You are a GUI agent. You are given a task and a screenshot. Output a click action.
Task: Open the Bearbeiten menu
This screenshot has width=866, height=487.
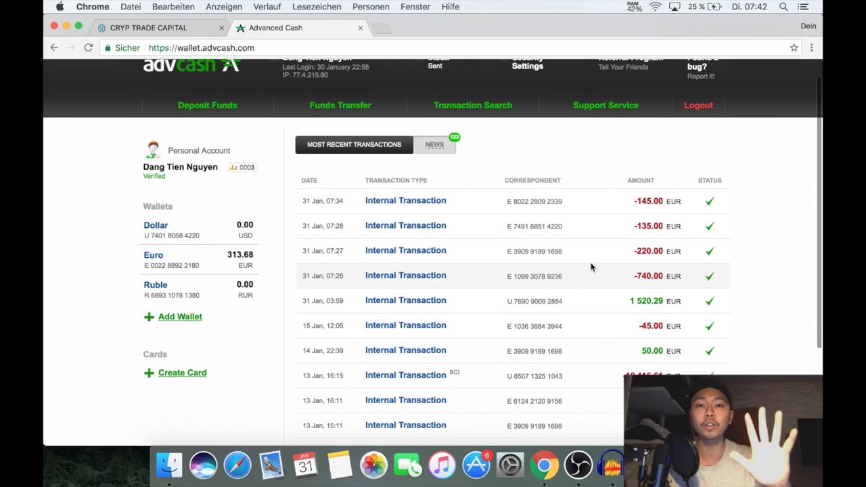pos(173,7)
